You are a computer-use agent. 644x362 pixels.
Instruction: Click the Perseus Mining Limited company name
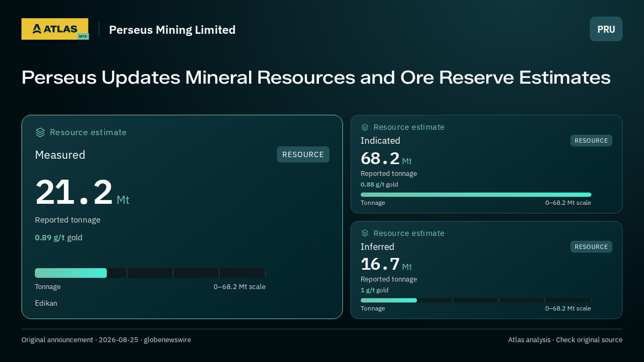coord(172,29)
